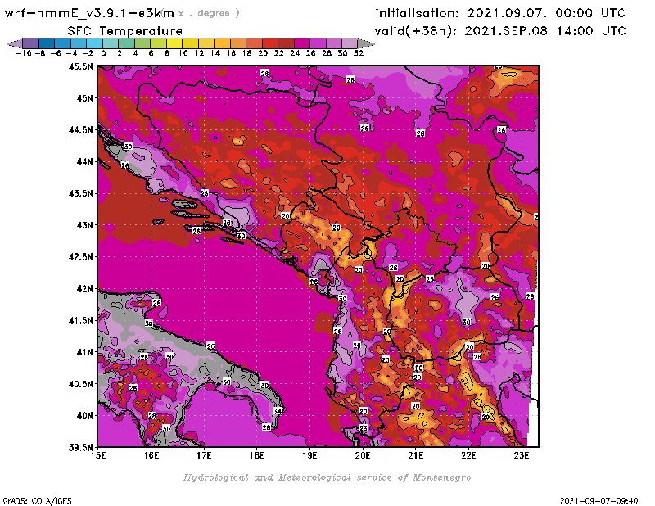Screen dimensions: 655x506
Task: Click the '42.5N' latitude label
Action: [x=81, y=257]
